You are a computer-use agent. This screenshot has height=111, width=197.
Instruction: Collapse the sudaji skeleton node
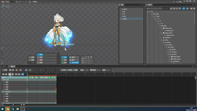[x=152, y=14]
